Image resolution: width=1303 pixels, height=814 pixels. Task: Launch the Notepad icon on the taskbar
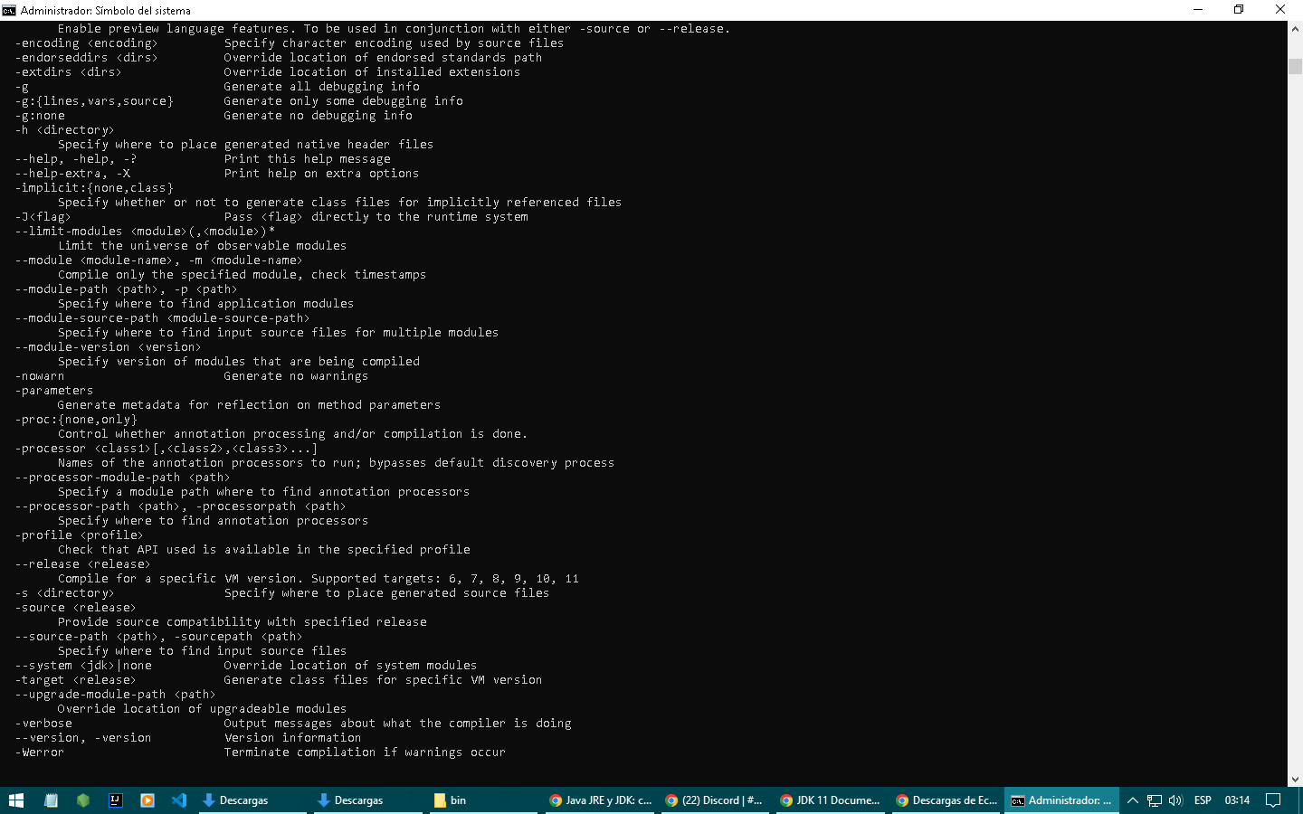(51, 800)
